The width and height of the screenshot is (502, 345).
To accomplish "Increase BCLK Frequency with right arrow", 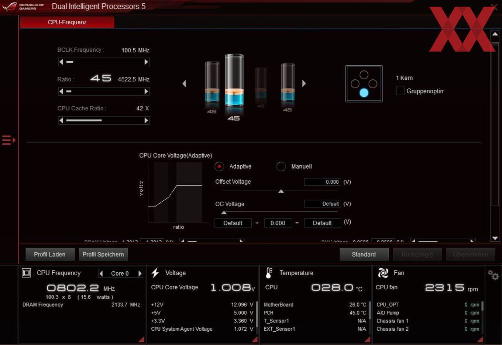I will [x=146, y=62].
